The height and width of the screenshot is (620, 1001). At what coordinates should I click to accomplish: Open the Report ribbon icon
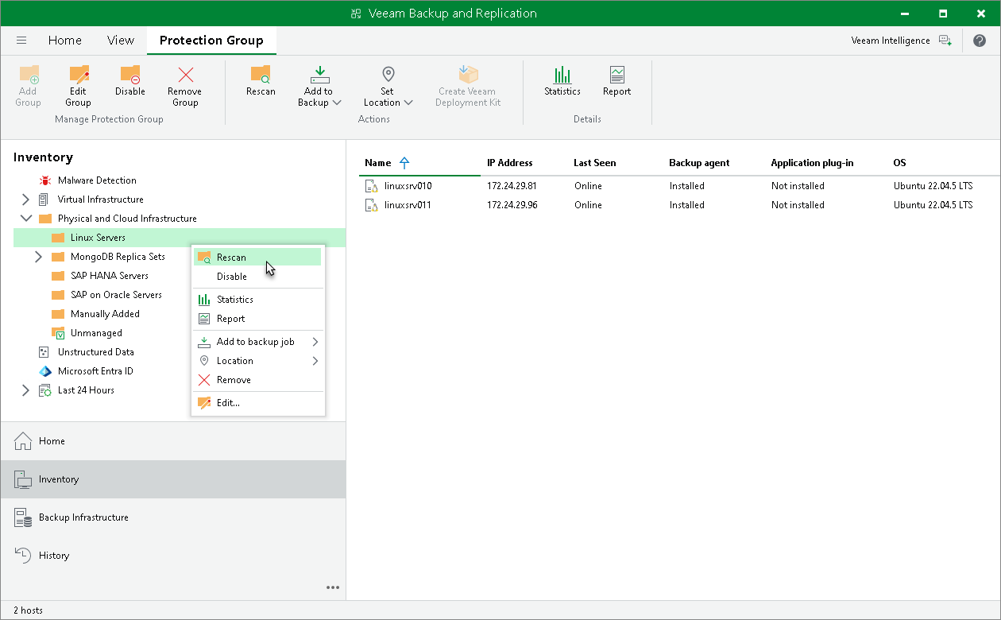tap(616, 75)
